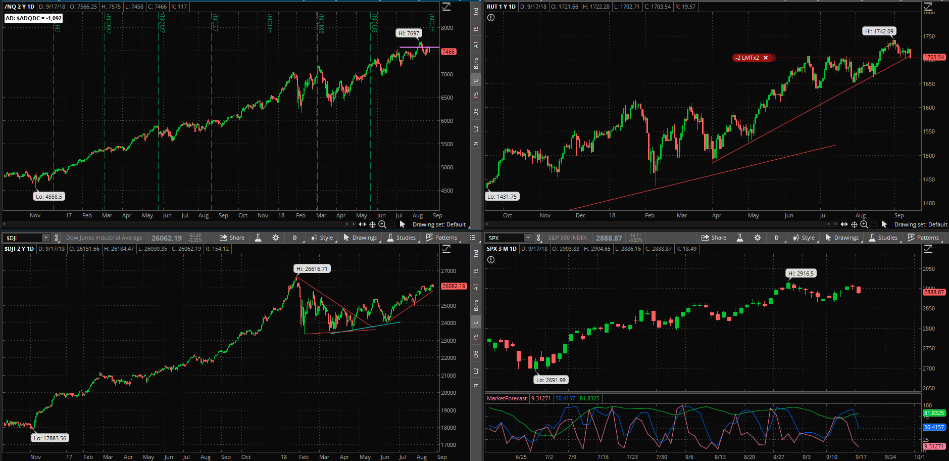Open the $DJI symbol dropdown arrow
Image resolution: width=949 pixels, height=461 pixels.
pyautogui.click(x=46, y=238)
